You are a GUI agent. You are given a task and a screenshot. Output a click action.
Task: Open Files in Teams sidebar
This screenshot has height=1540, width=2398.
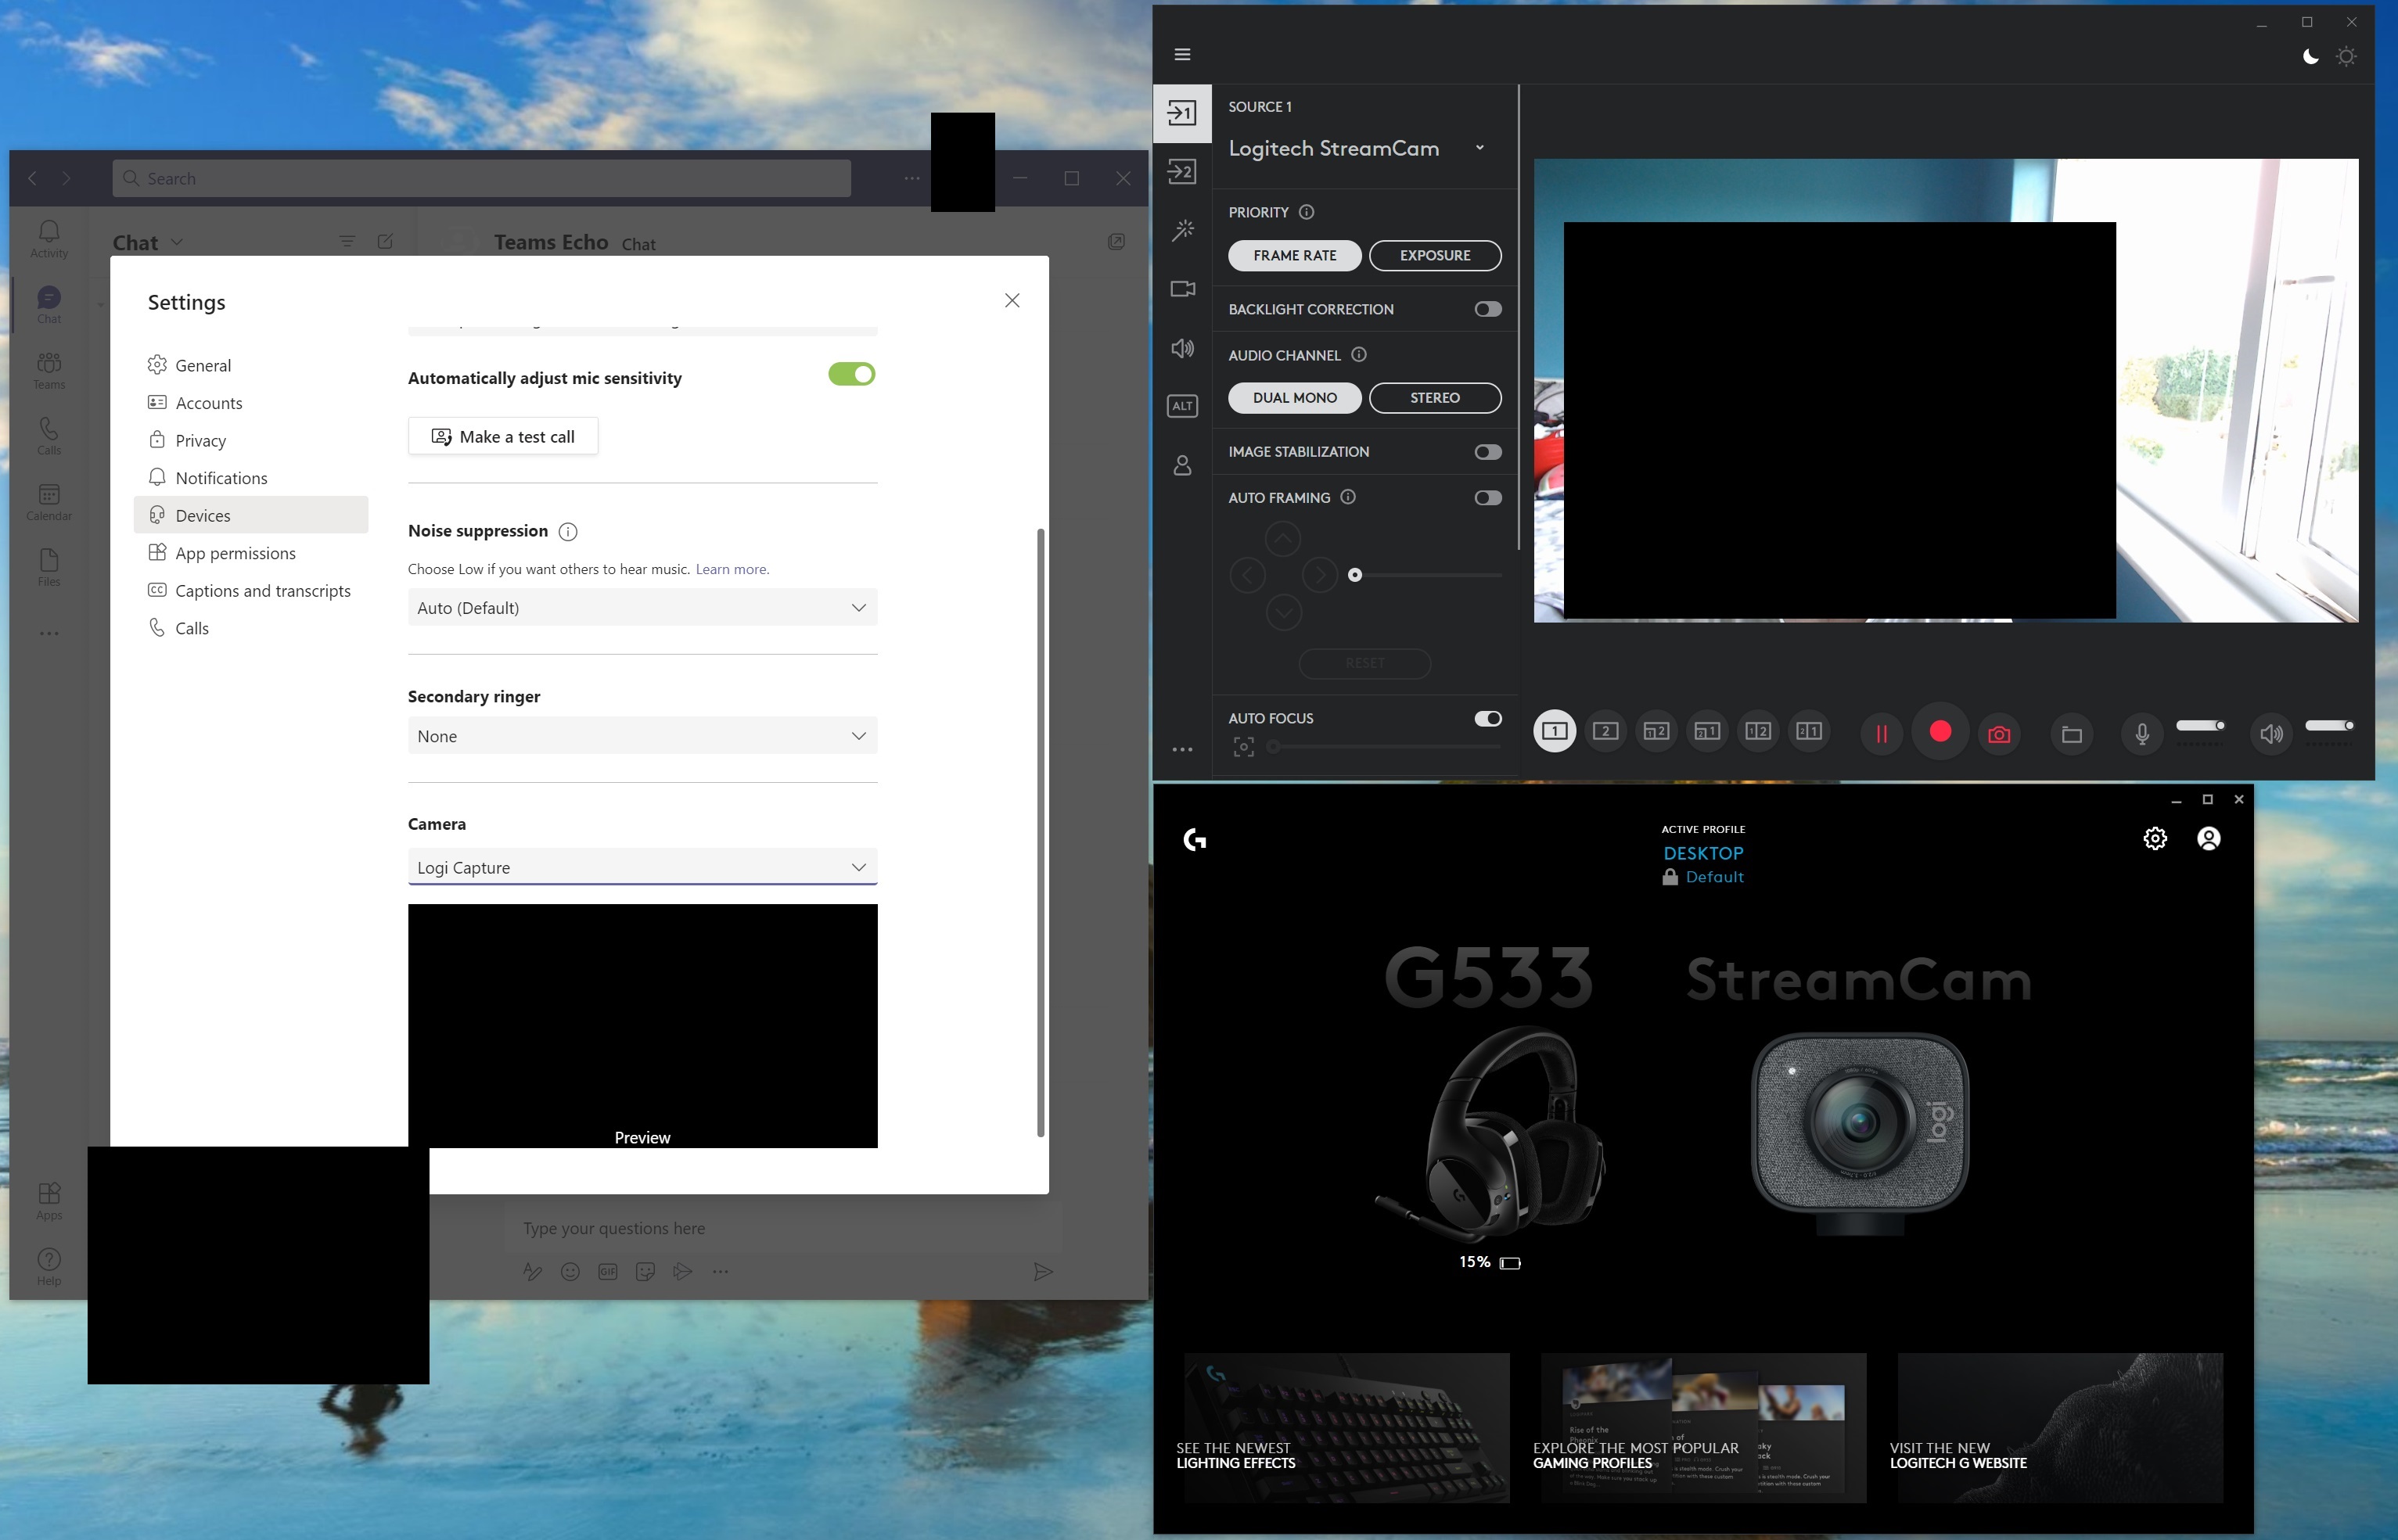pyautogui.click(x=49, y=567)
